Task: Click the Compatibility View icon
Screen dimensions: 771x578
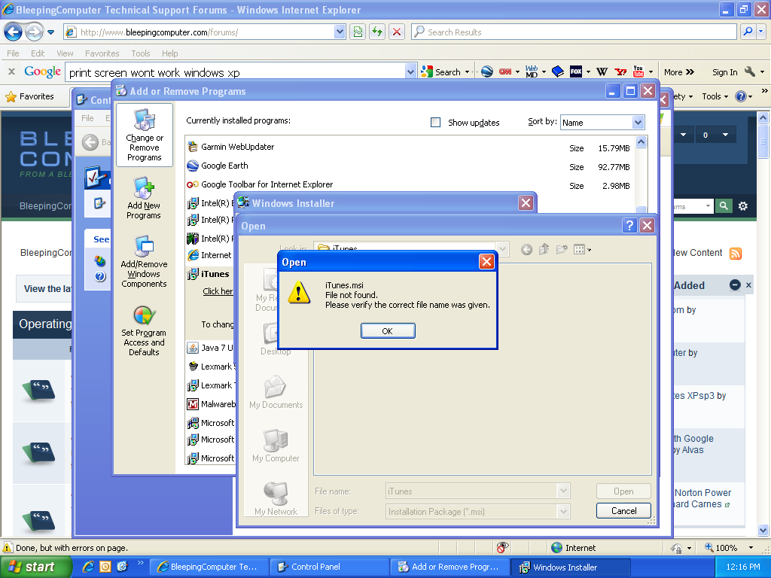Action: click(x=358, y=32)
